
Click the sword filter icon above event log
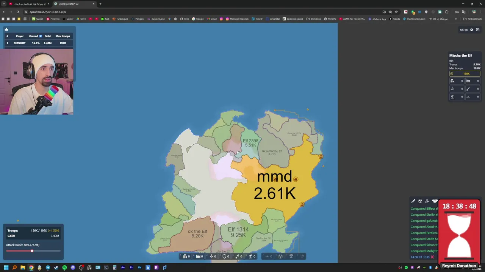tap(413, 201)
